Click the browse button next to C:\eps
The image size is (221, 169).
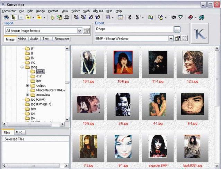tap(177, 29)
